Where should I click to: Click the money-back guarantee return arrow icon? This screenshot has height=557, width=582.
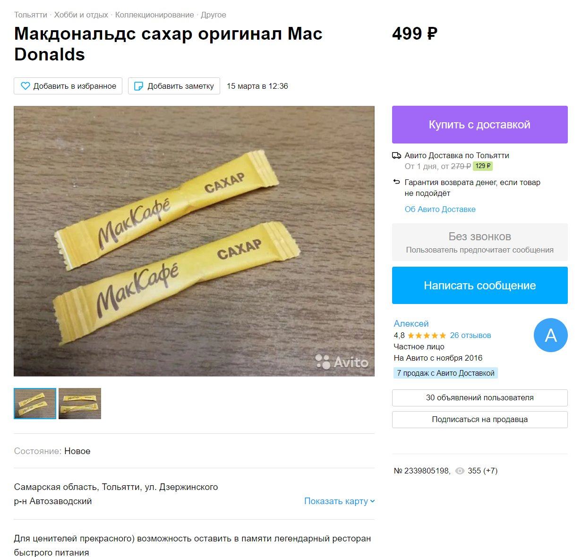coord(396,182)
